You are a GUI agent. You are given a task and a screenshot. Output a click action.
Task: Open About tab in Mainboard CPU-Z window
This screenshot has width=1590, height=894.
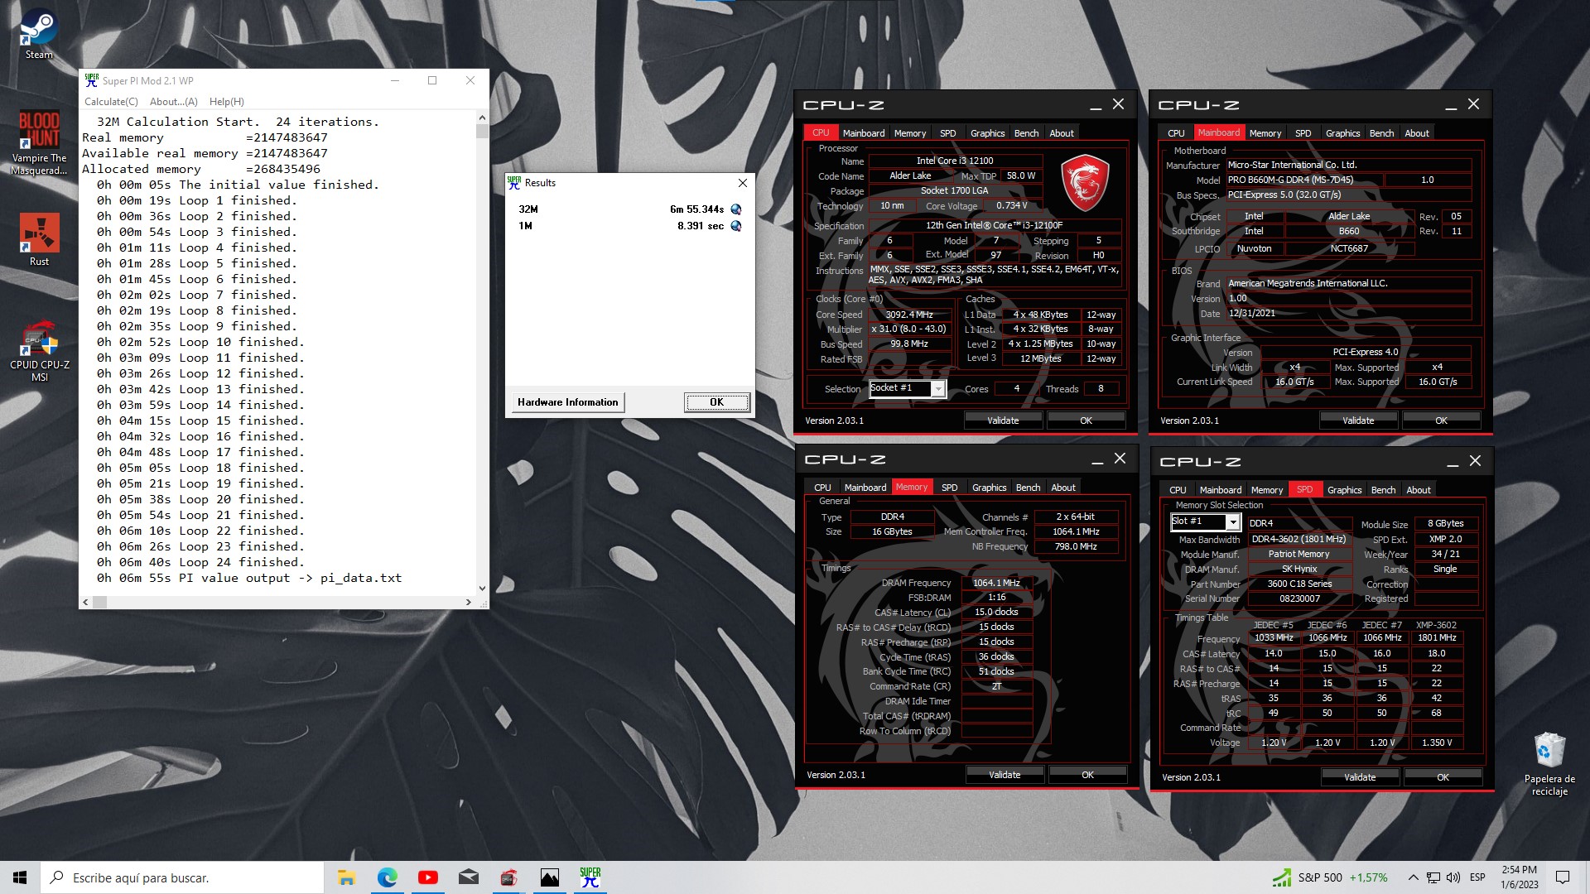point(1416,132)
